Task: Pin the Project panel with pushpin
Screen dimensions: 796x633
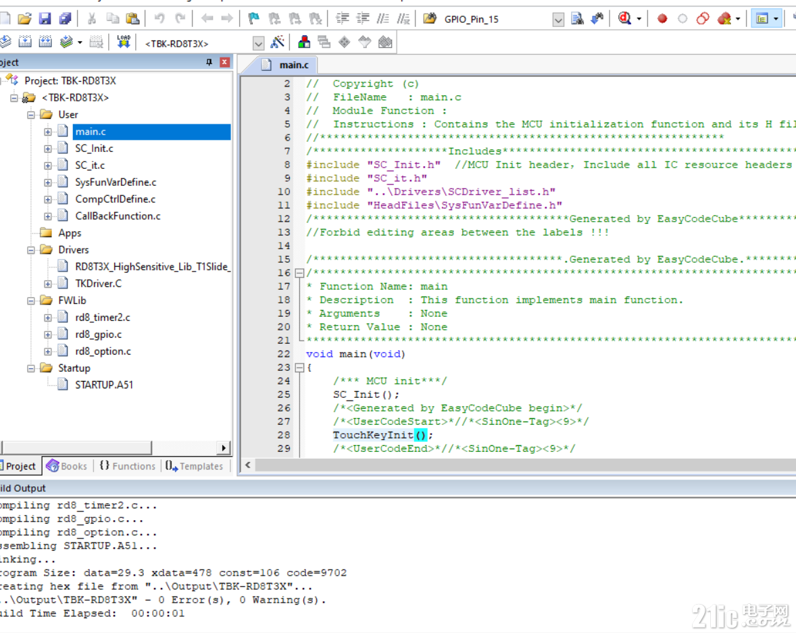Action: (209, 62)
